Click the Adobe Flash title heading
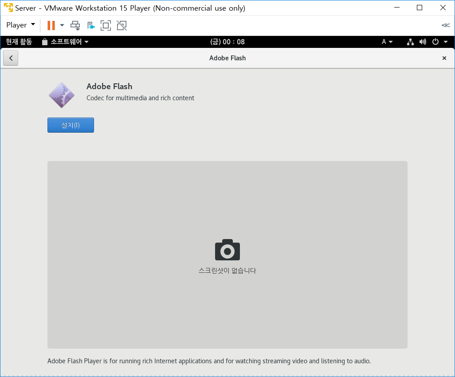This screenshot has height=377, width=455. coord(110,86)
